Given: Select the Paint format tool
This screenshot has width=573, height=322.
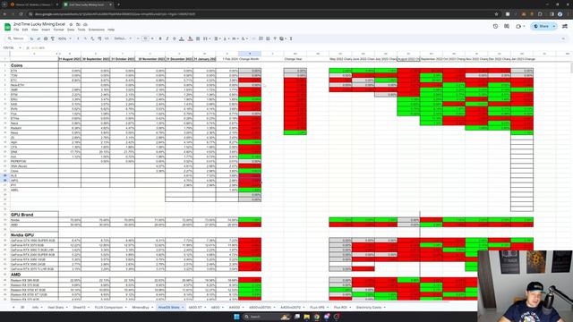Looking at the screenshot, I should coord(53,38).
